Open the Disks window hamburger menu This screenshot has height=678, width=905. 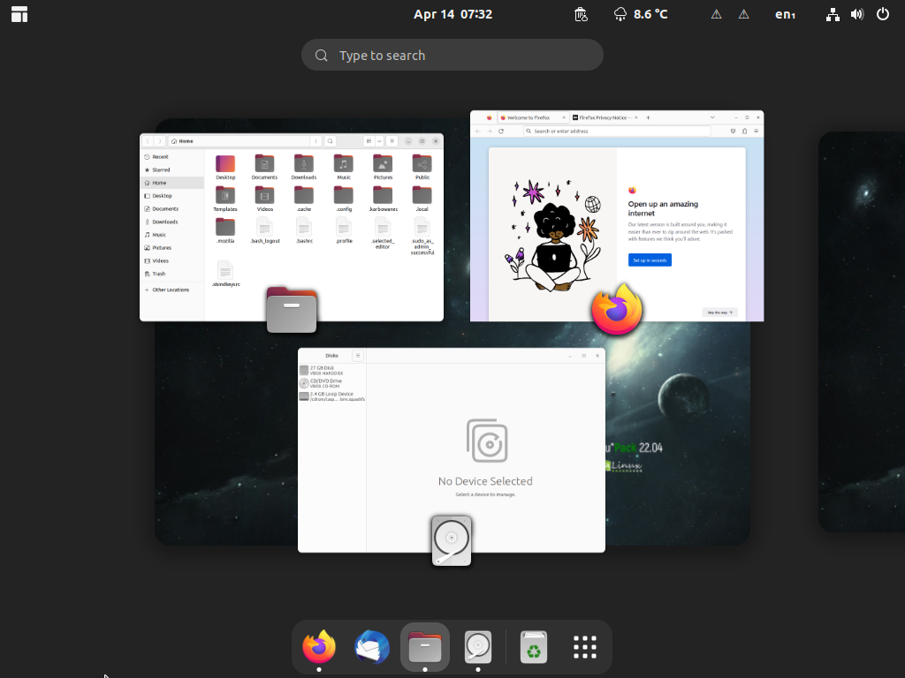coord(358,356)
